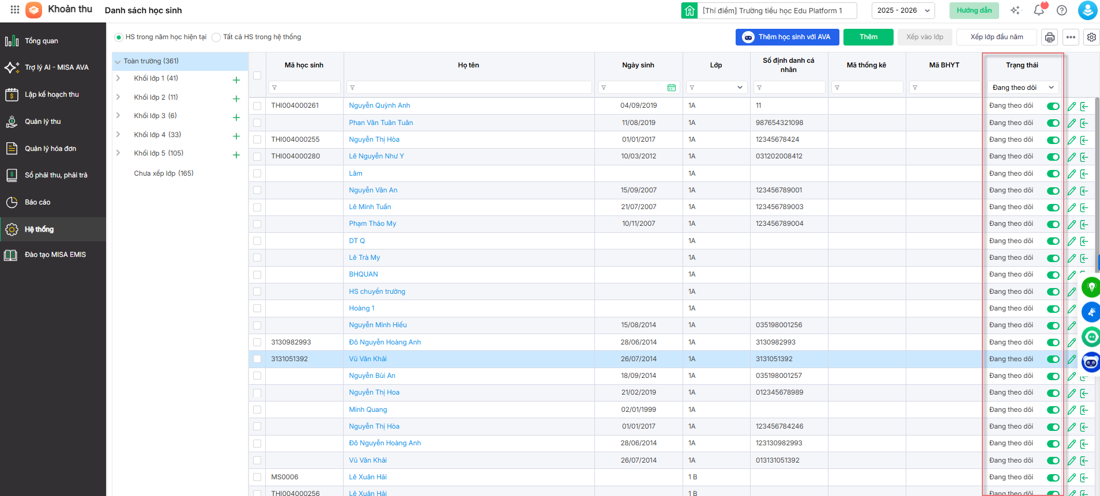The height and width of the screenshot is (496, 1100).
Task: Open Đào tạo MISA EMIS in sidebar
Action: pos(53,255)
